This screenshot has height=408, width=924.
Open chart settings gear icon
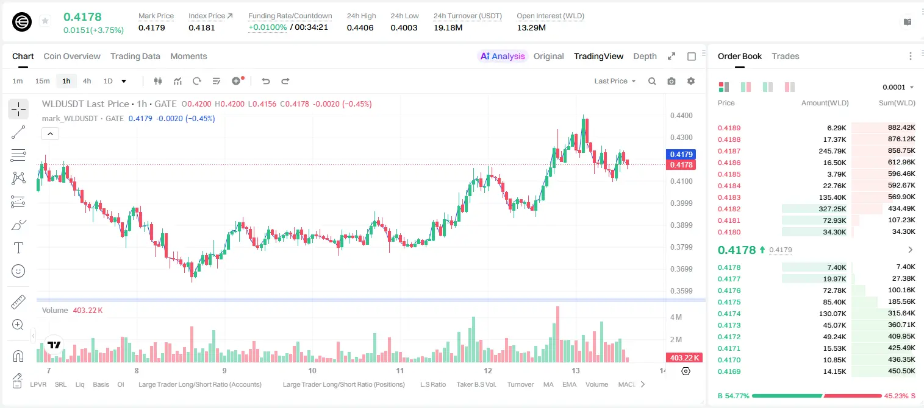691,81
